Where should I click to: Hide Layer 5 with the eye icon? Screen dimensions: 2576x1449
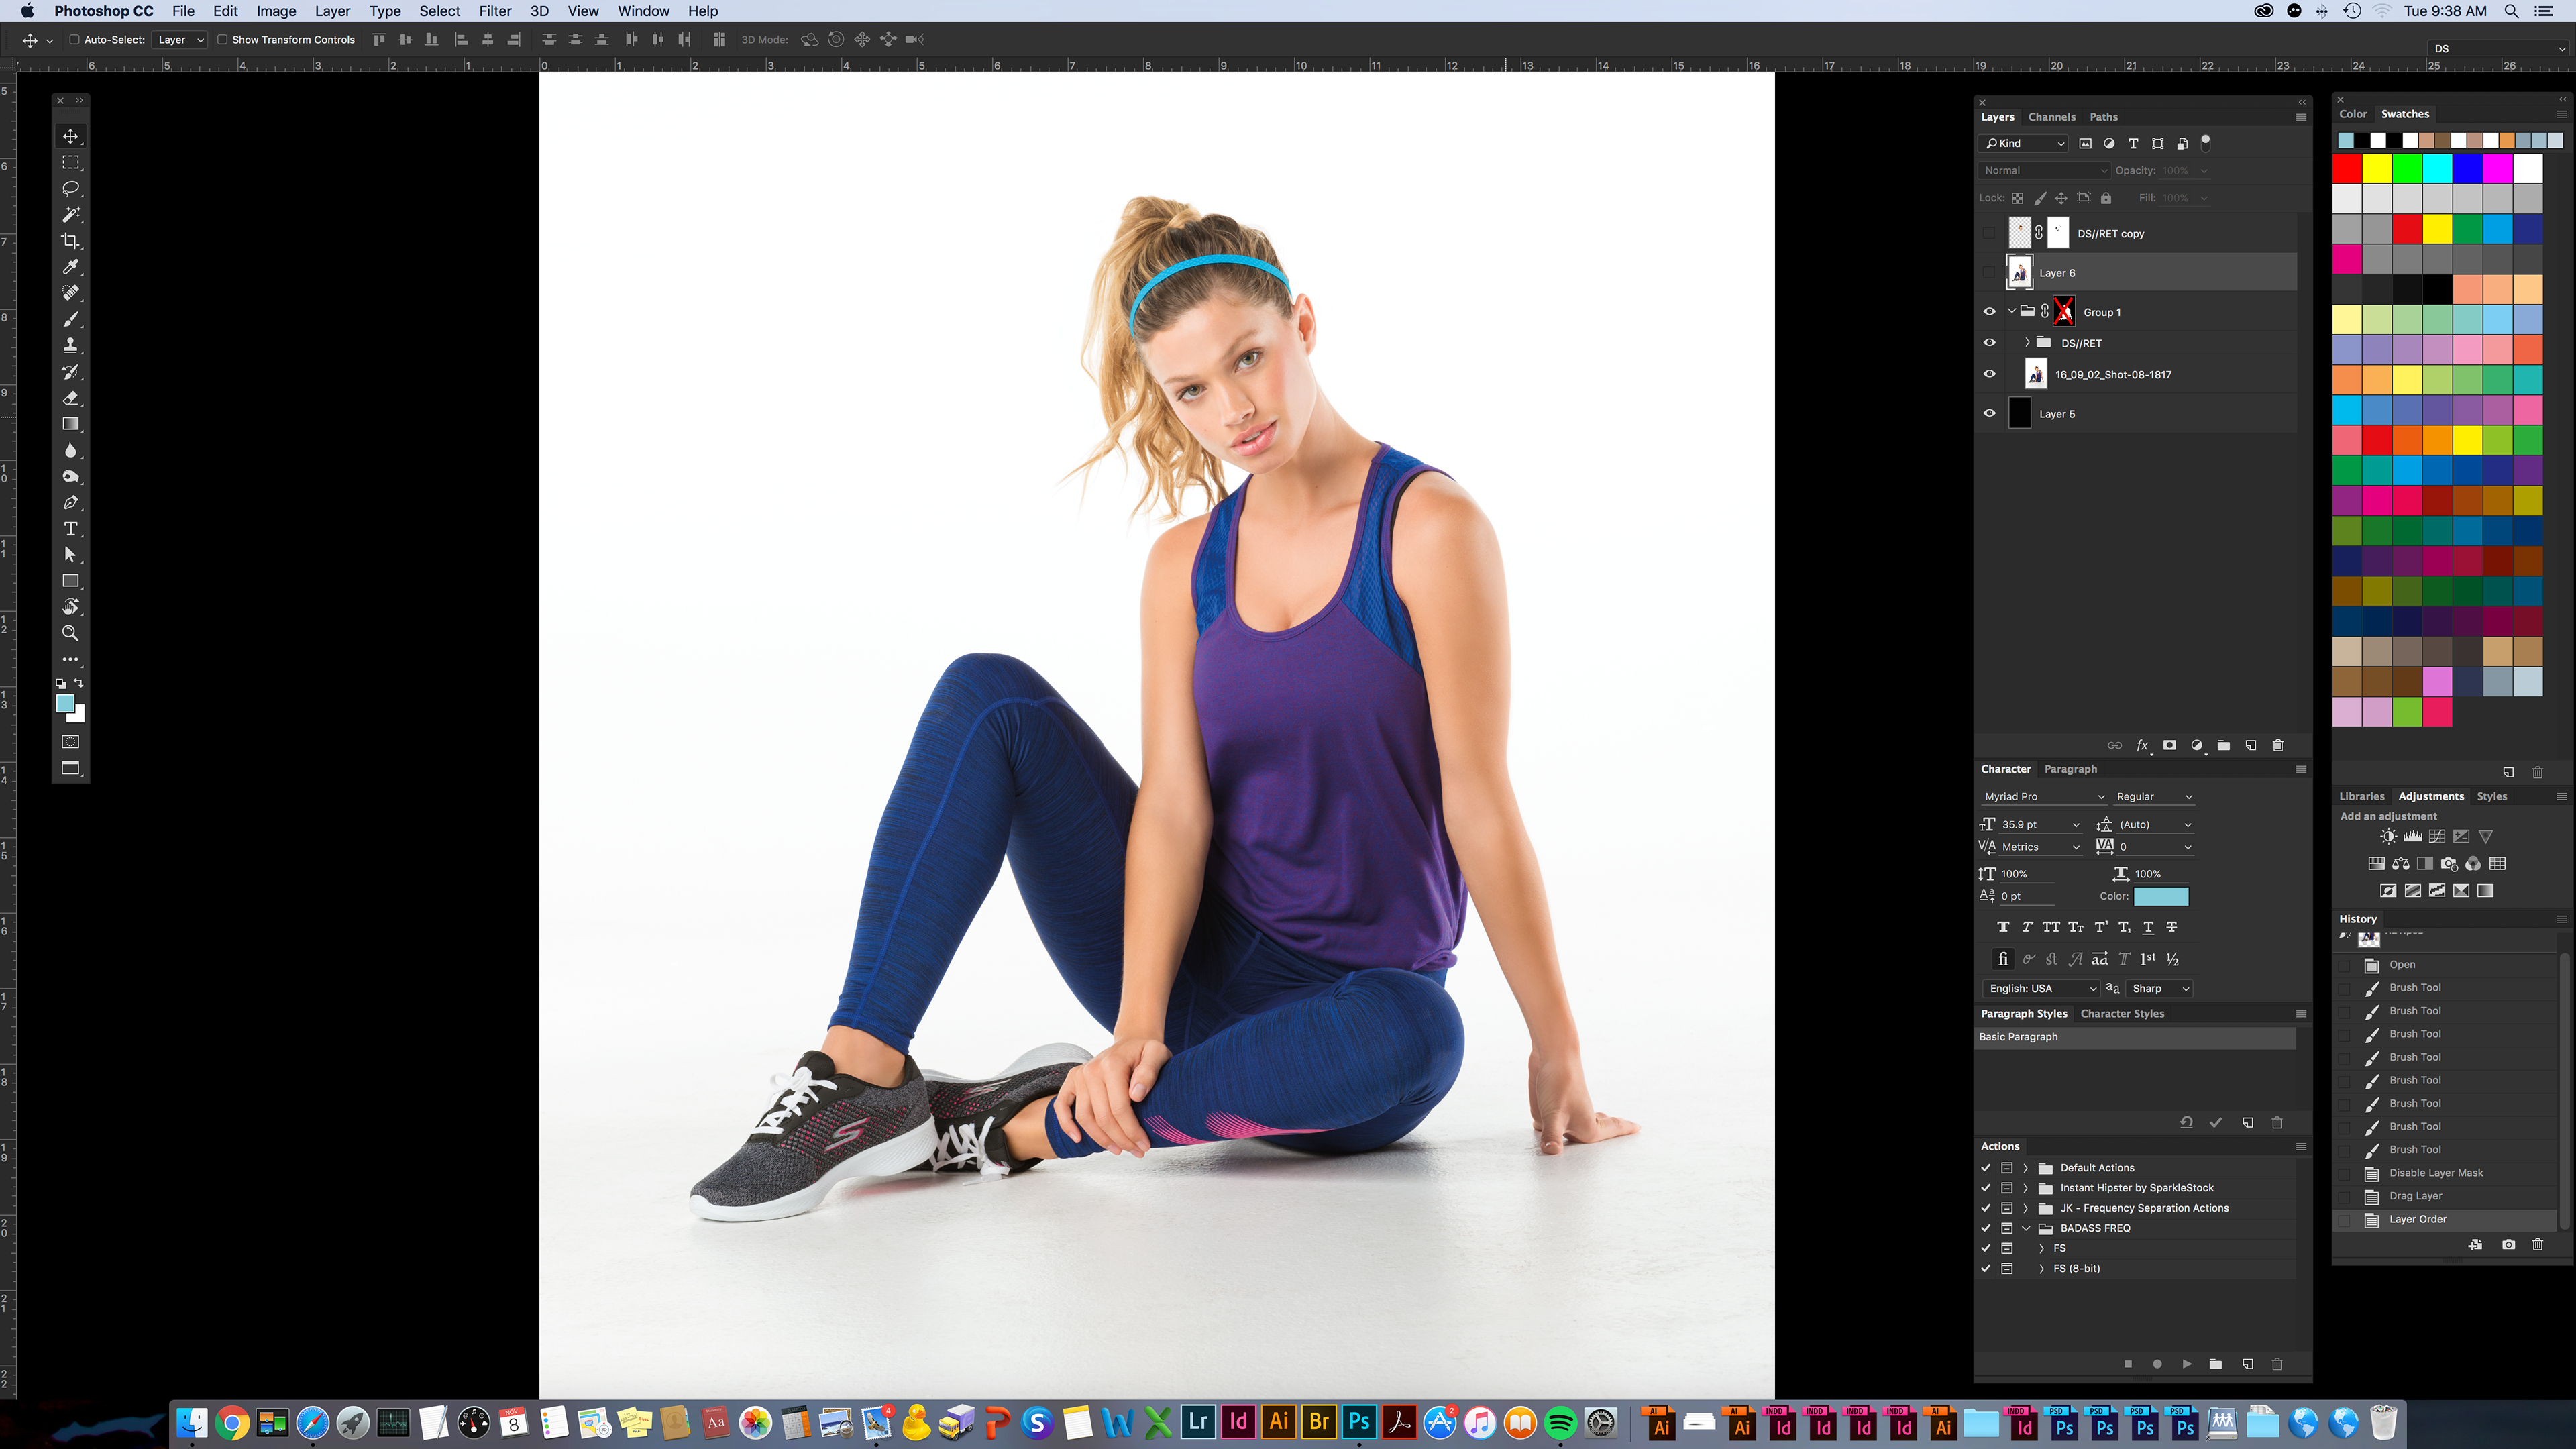pyautogui.click(x=1989, y=413)
